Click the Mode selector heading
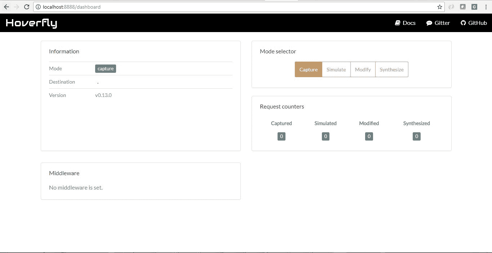This screenshot has height=253, width=492. coord(278,51)
